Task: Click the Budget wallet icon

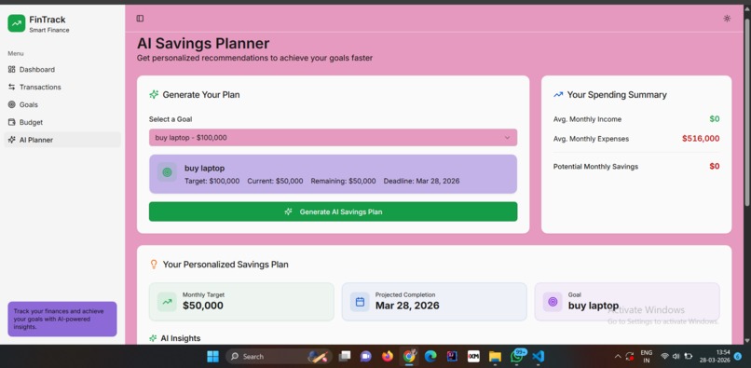Action: (x=12, y=122)
